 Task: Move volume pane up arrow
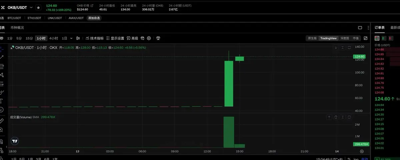coord(329,117)
